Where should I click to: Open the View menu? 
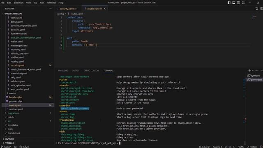point(29,3)
